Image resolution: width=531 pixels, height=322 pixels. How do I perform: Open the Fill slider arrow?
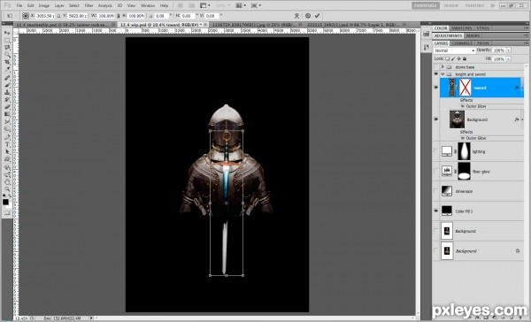click(508, 59)
